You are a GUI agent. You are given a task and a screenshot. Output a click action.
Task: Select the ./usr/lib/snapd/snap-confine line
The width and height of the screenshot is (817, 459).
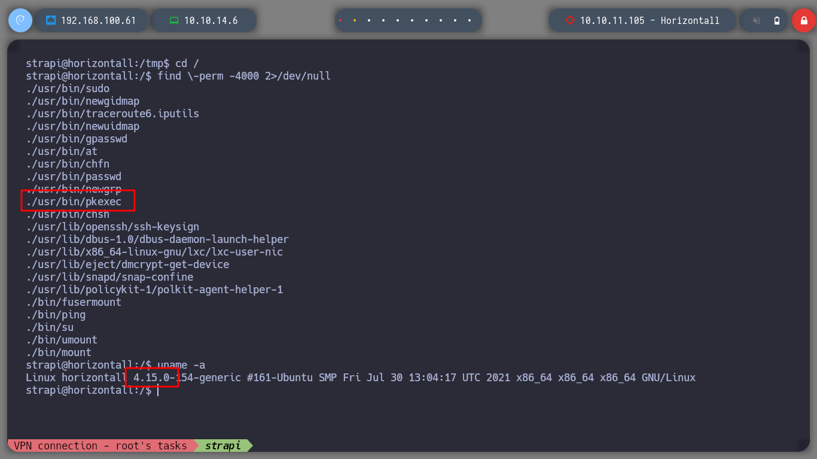click(x=109, y=277)
